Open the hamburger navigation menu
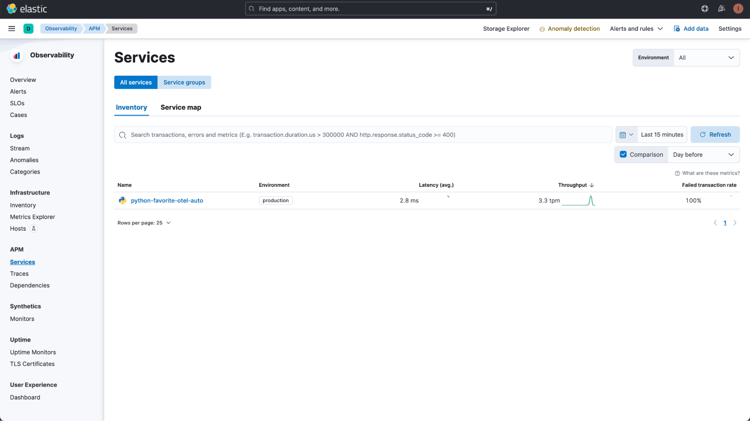The image size is (750, 421). coord(12,28)
